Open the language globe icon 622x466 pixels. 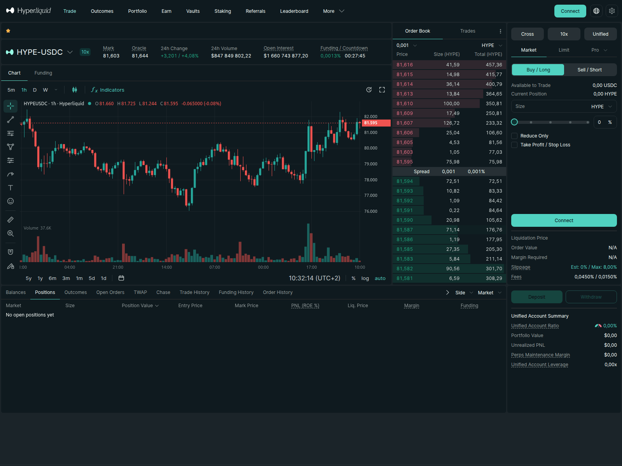coord(596,11)
